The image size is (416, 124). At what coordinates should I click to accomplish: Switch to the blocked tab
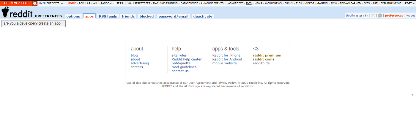[x=146, y=16]
